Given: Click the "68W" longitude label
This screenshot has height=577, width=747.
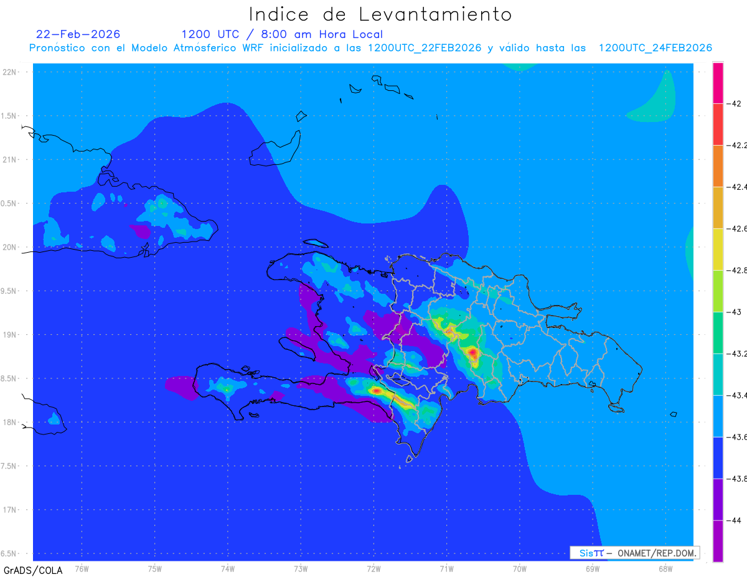Looking at the screenshot, I should [665, 568].
